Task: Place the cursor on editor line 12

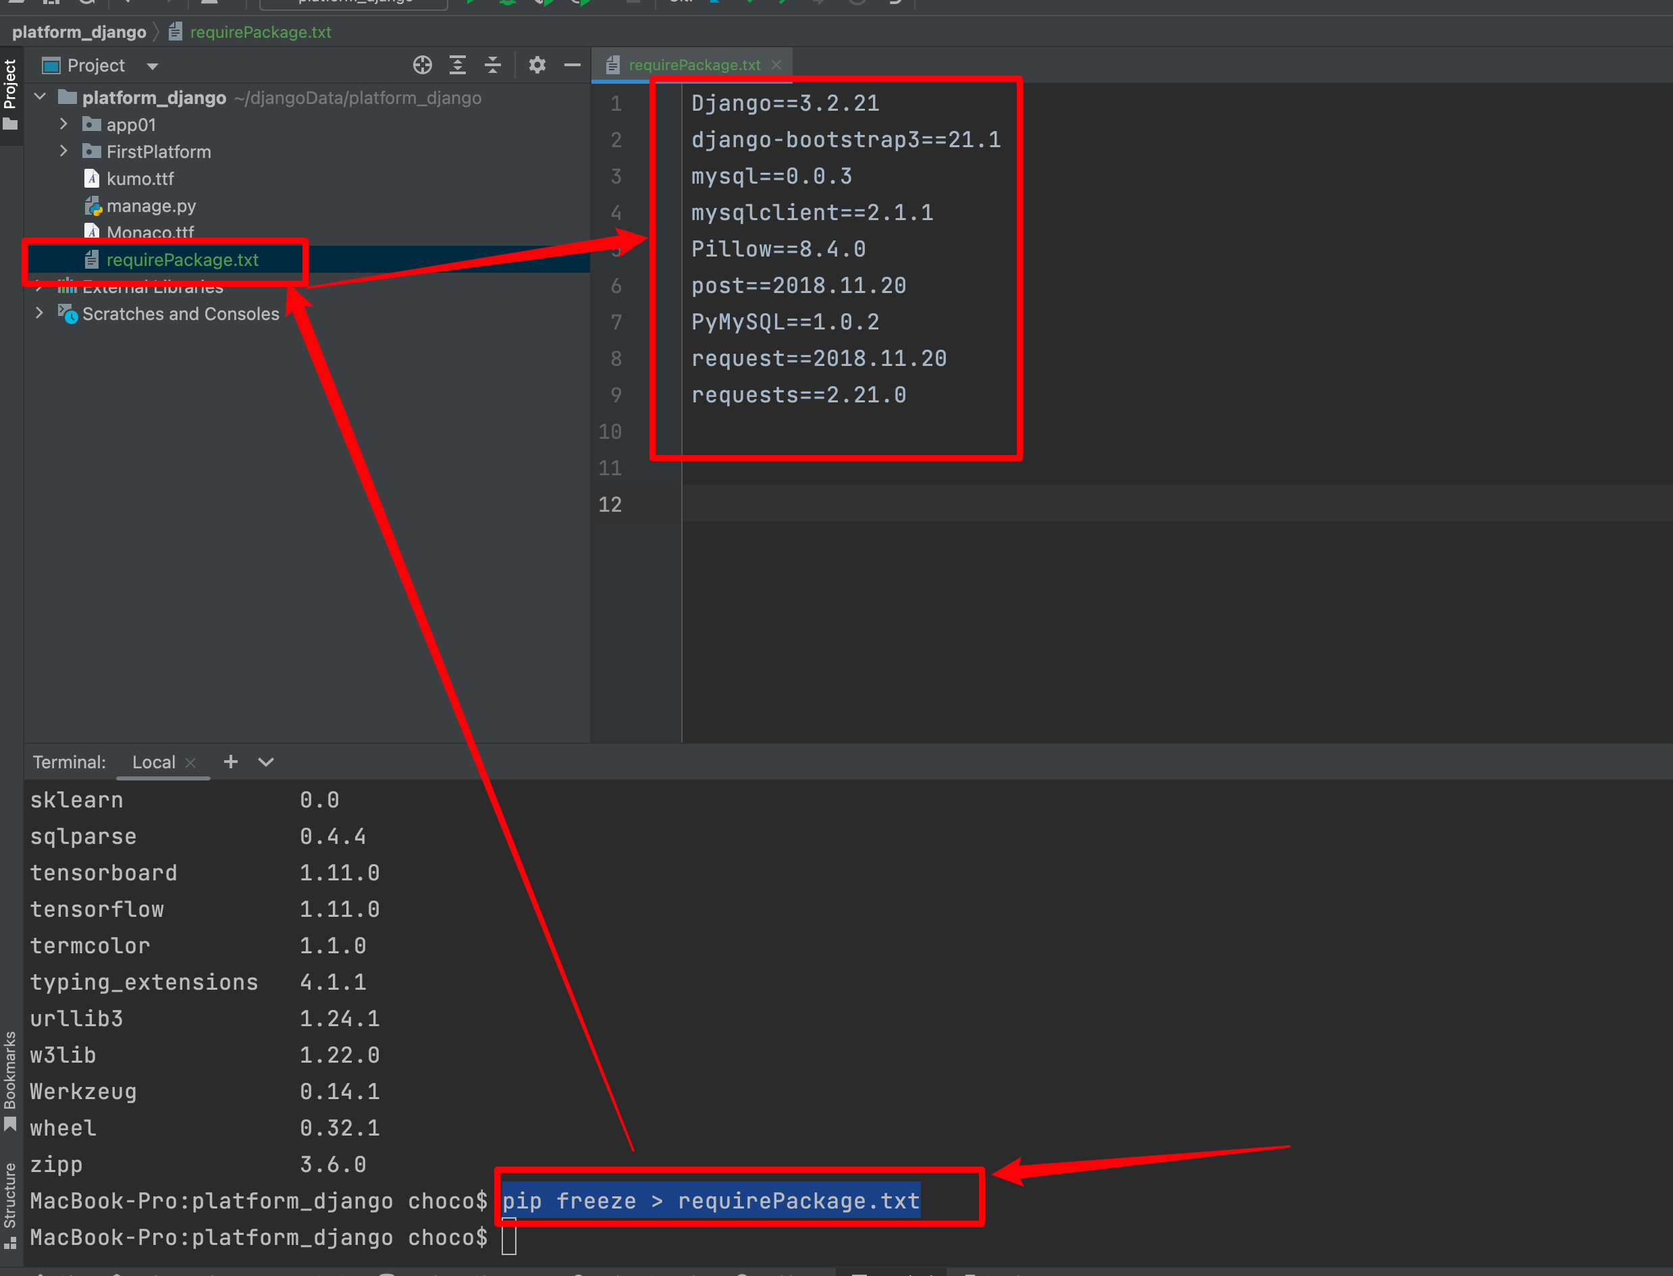Action: pos(1139,504)
